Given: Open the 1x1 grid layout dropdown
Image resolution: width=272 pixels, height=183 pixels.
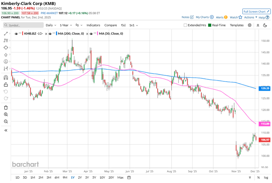Looking at the screenshot, I should pos(134,25).
